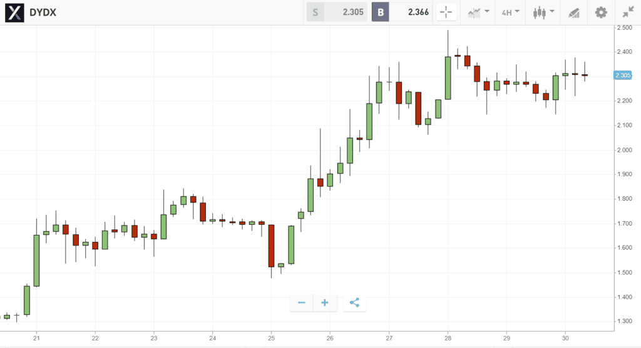Click the 2.000 price axis label
This screenshot has width=641, height=348.
tap(625, 150)
